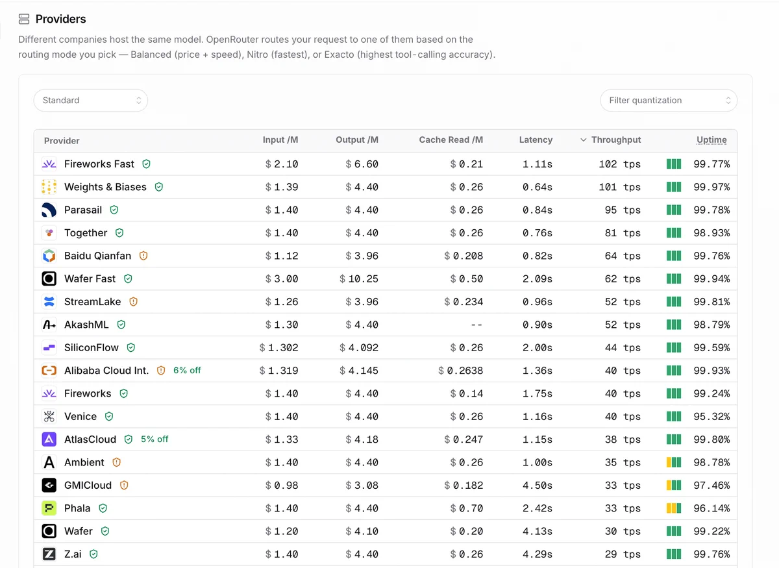Open the Parasail provider name
Image resolution: width=779 pixels, height=568 pixels.
[83, 210]
